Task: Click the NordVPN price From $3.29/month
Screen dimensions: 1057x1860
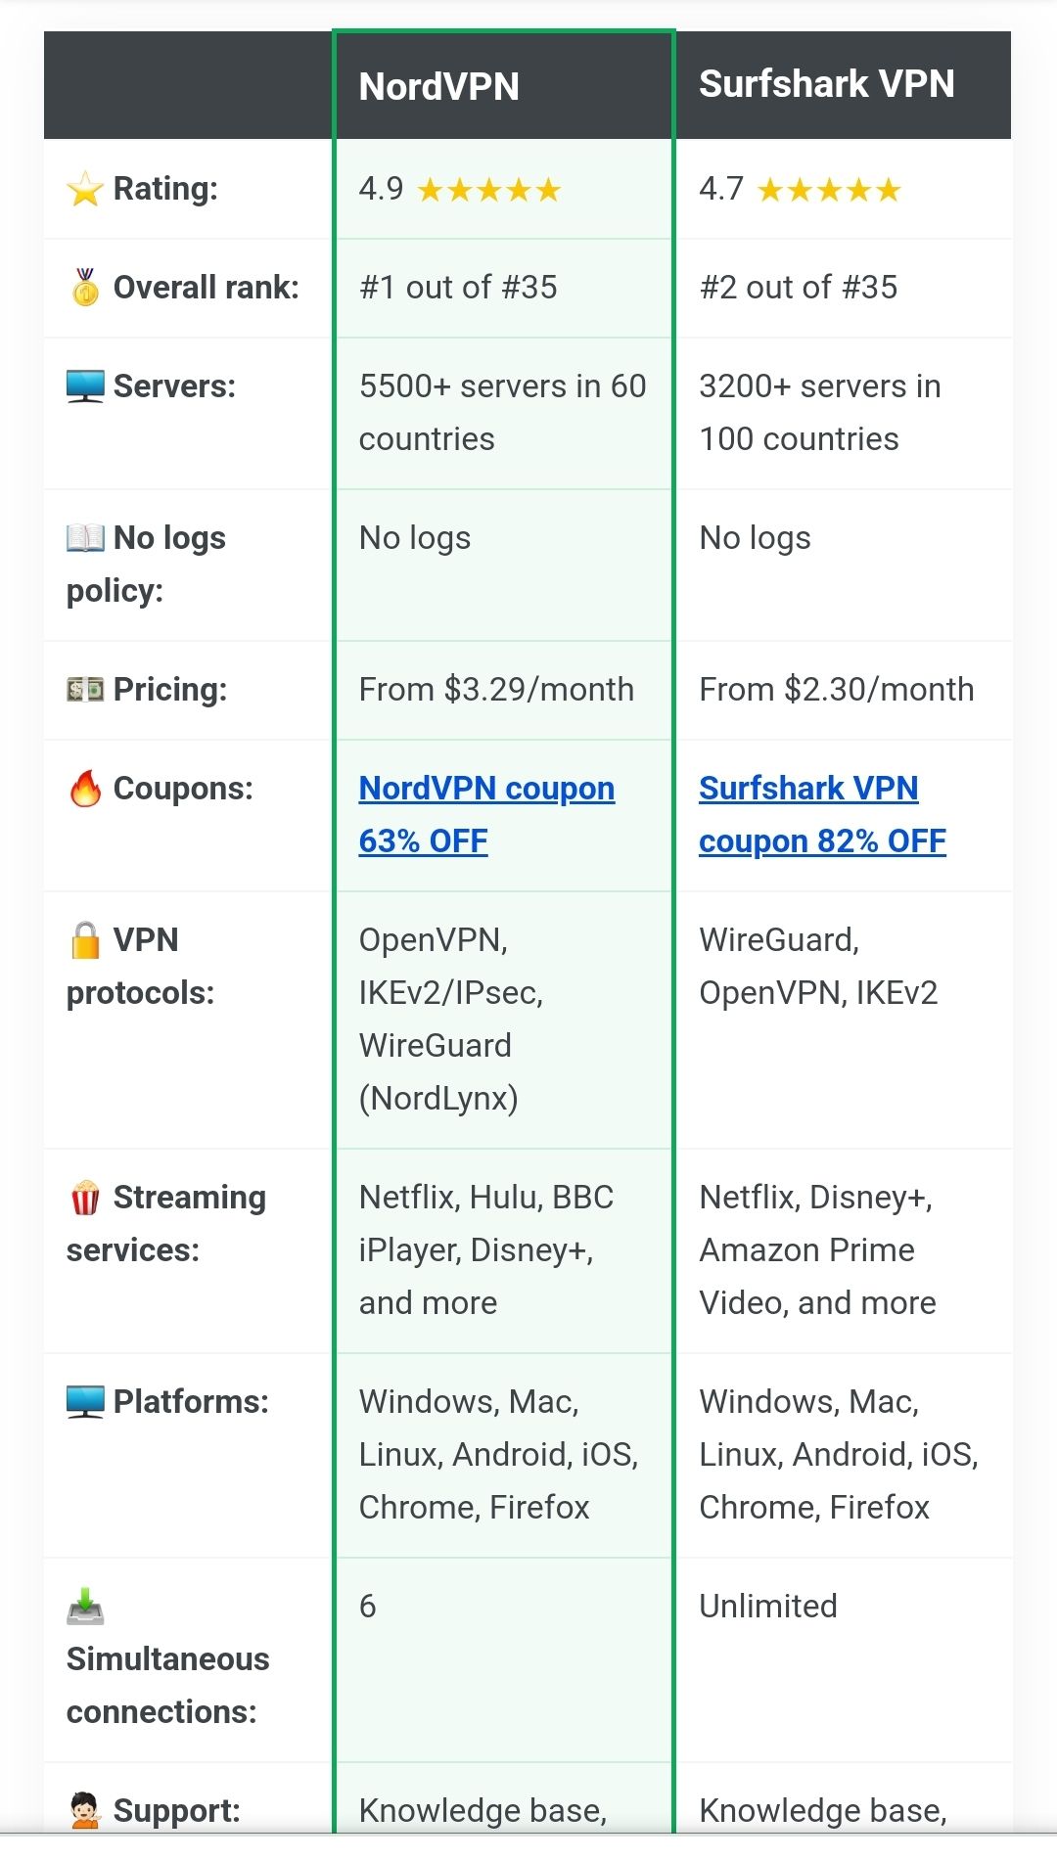Action: click(496, 690)
